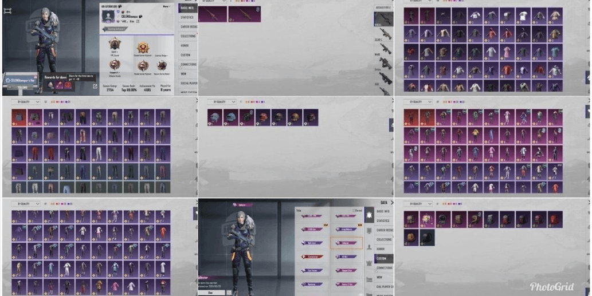Select the orange helmet fourth in the row
The width and height of the screenshot is (592, 296).
point(263,117)
